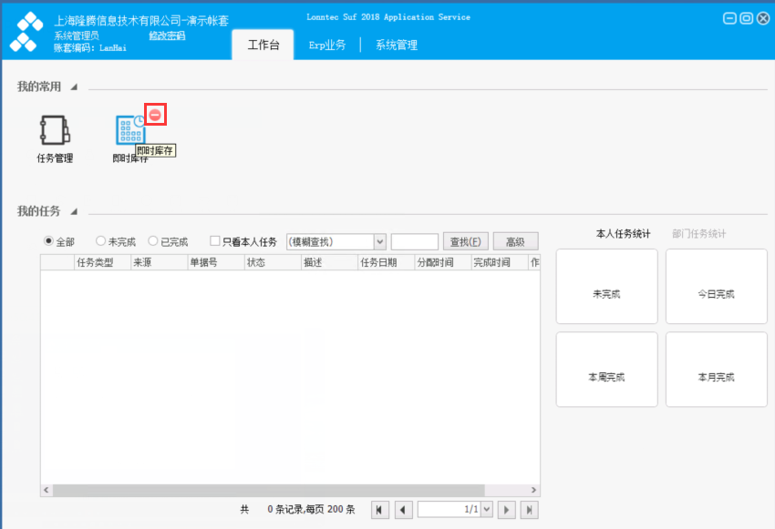The width and height of the screenshot is (775, 529).
Task: Collapse the 我的常用 section
Action: pyautogui.click(x=74, y=86)
